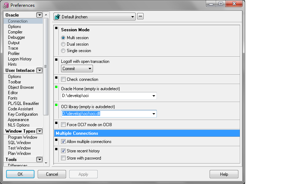Click the Help button
This screenshot has width=294, height=184.
point(224,174)
